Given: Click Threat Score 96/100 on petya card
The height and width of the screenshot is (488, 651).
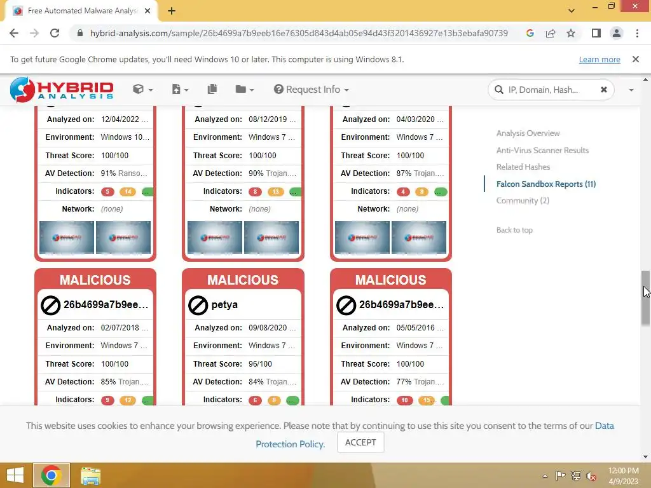Looking at the screenshot, I should pyautogui.click(x=260, y=364).
